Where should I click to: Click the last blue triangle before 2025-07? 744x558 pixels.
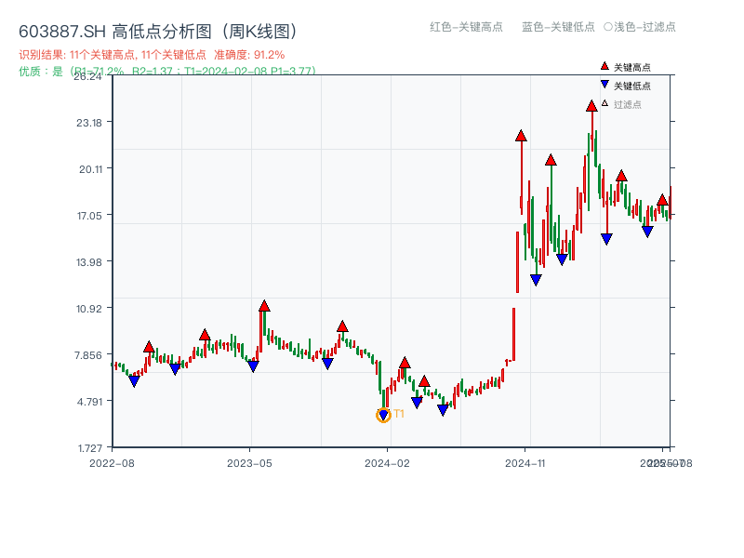tap(648, 232)
